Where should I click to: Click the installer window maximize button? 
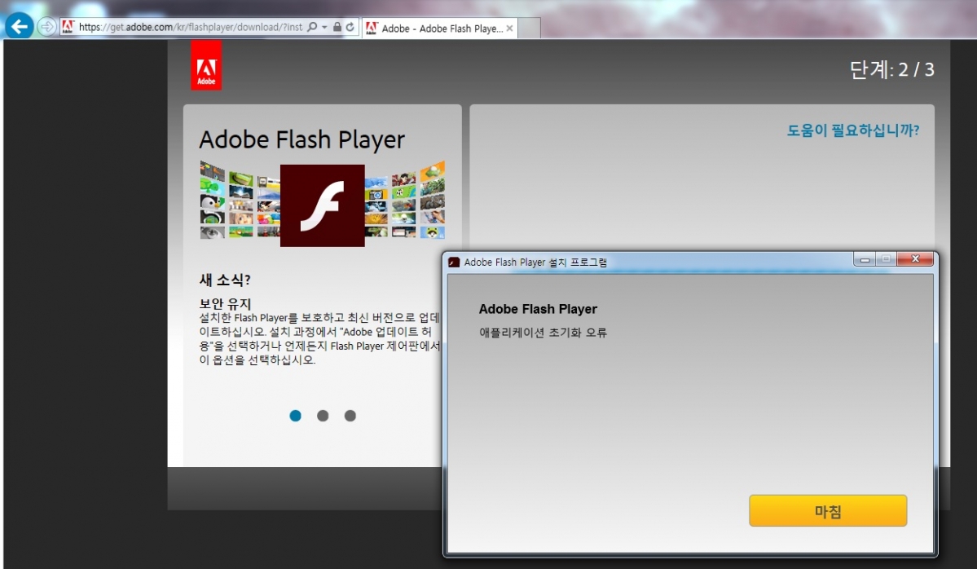click(886, 259)
